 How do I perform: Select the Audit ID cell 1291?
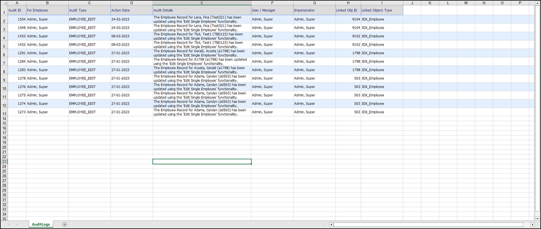pos(17,53)
